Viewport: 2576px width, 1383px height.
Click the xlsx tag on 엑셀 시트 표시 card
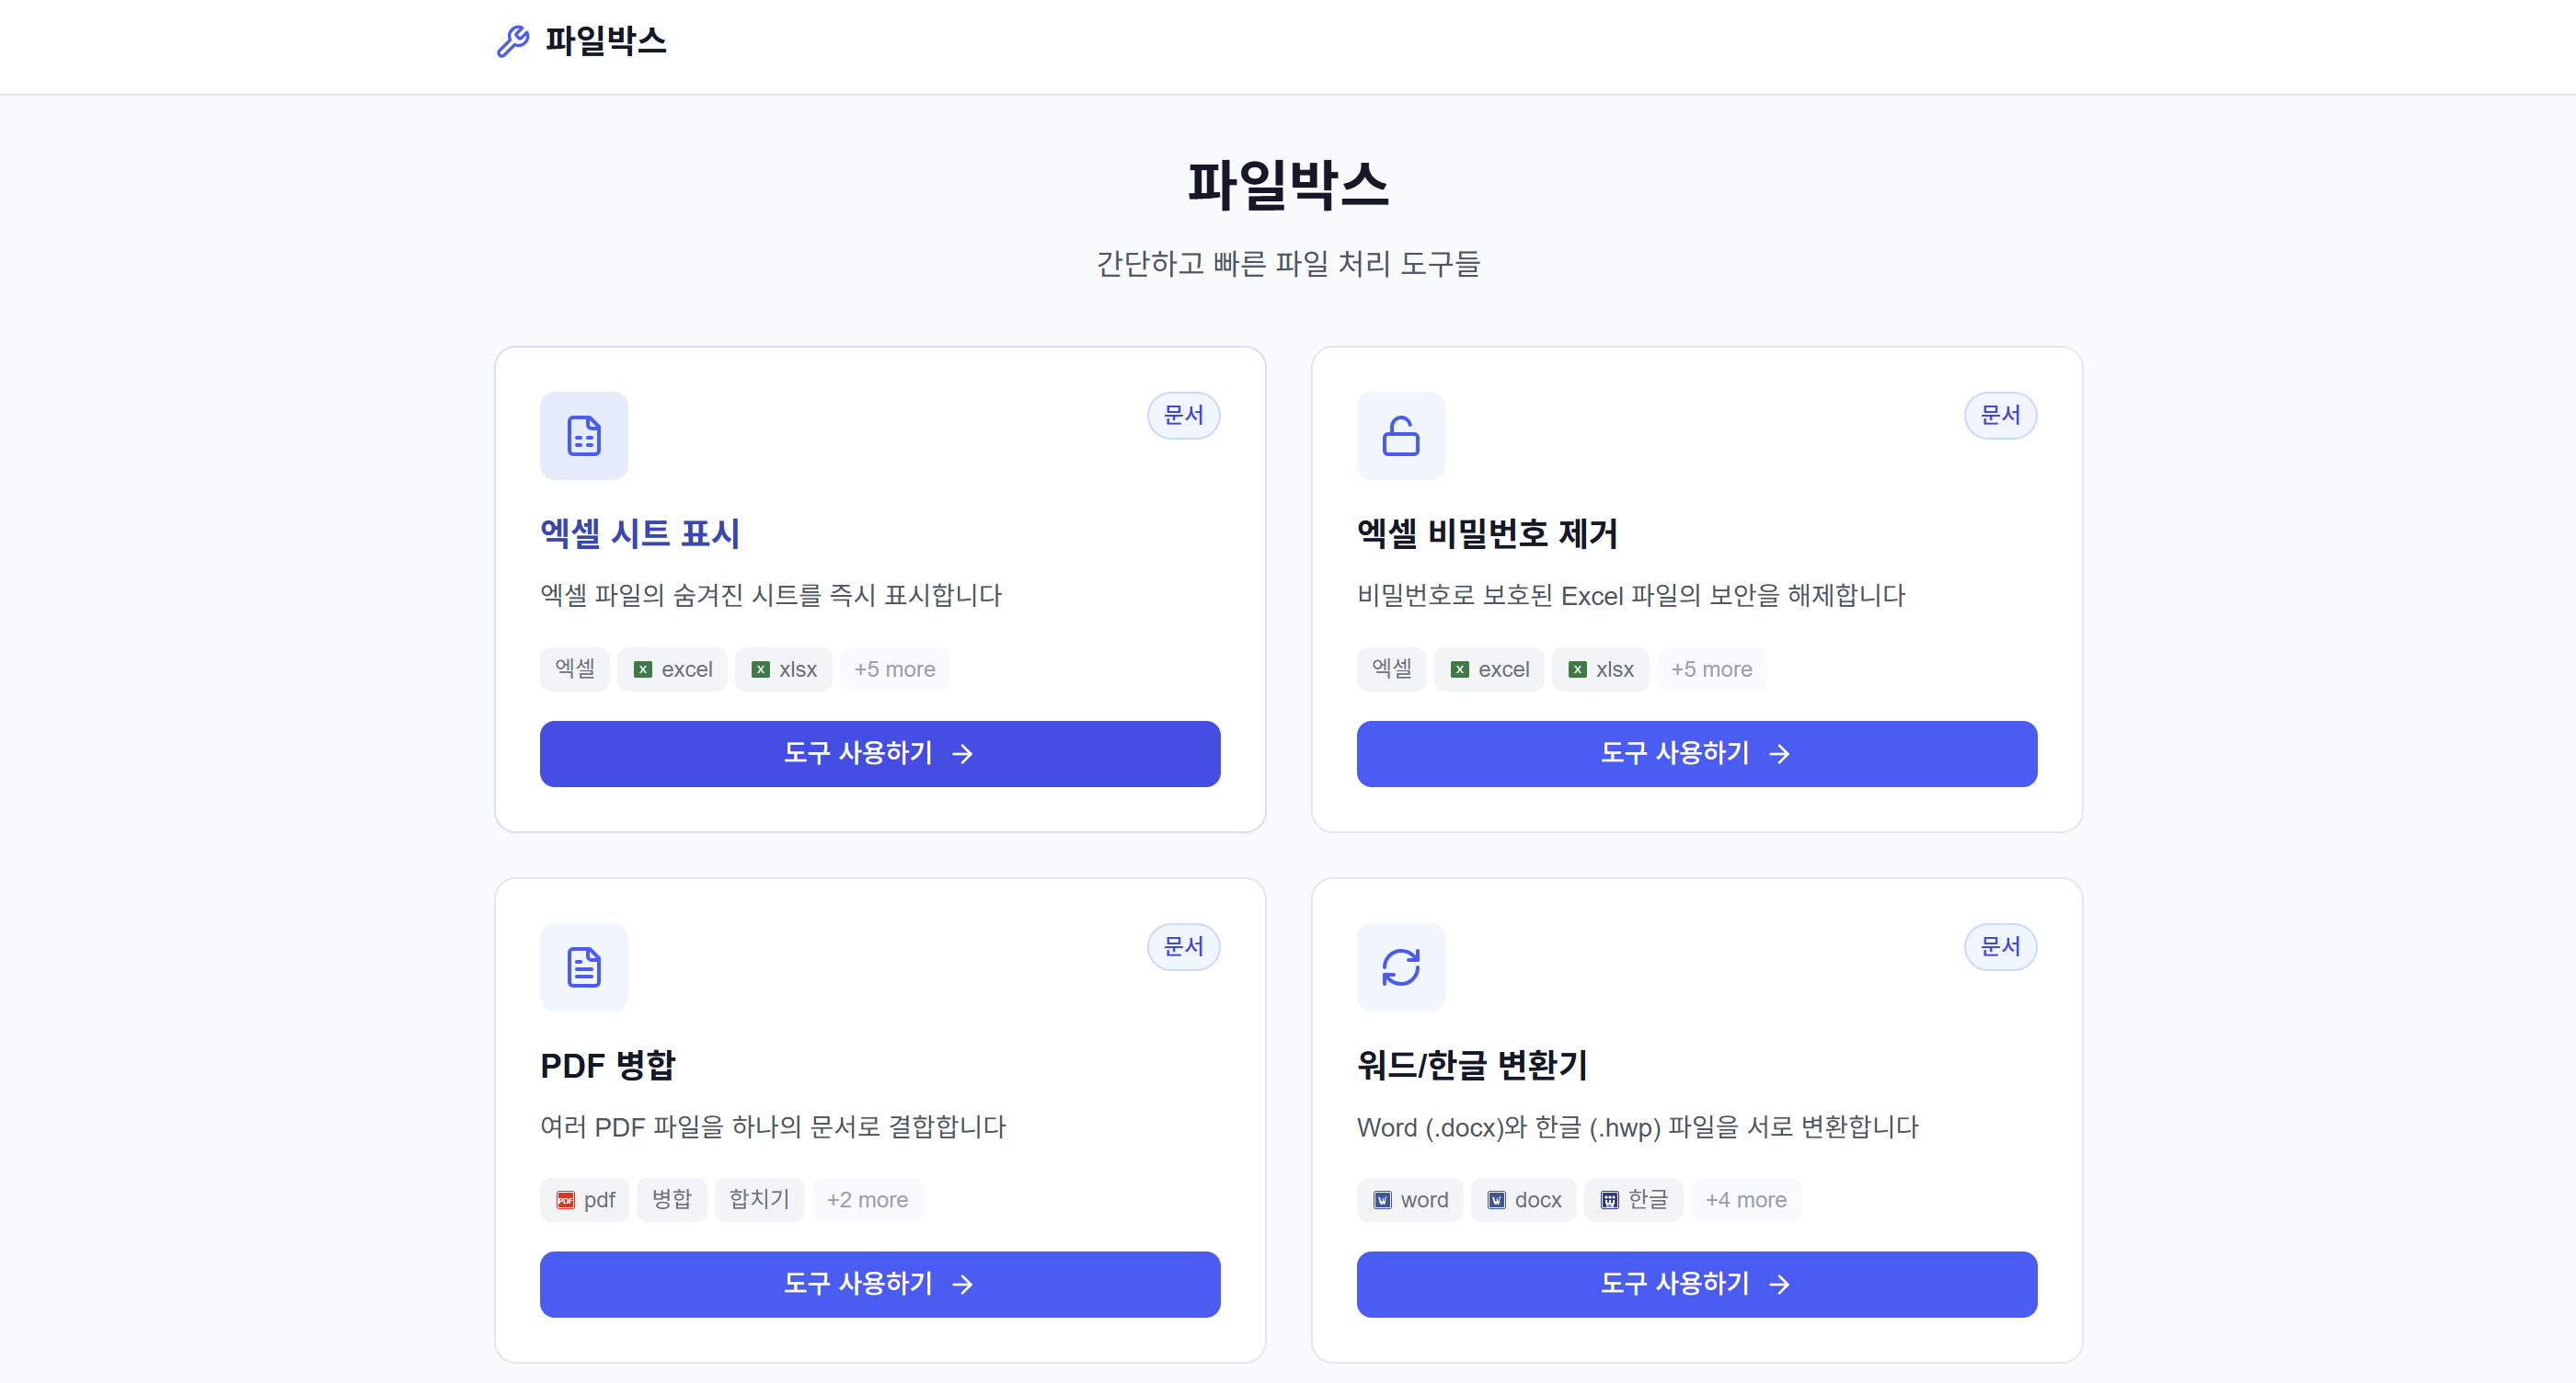(x=784, y=669)
